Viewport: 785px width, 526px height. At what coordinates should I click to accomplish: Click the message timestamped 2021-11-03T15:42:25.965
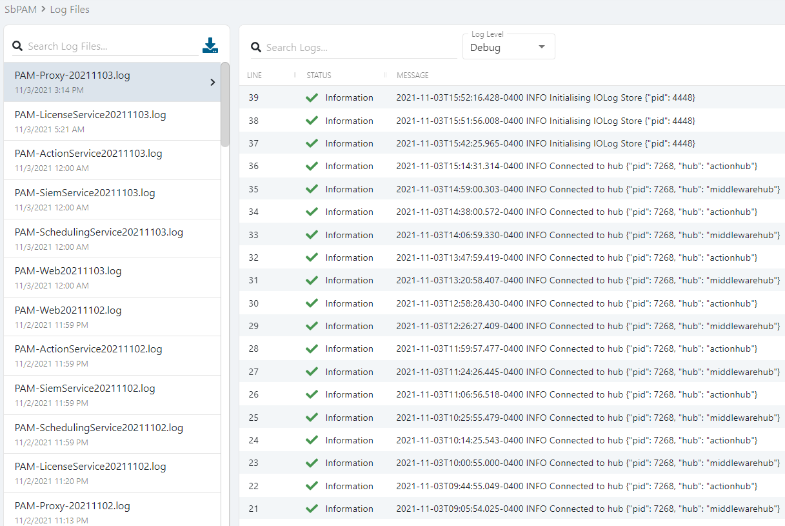click(x=546, y=143)
